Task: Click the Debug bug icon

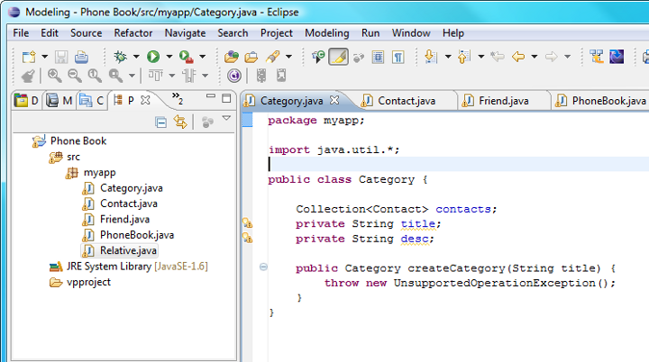Action: (x=121, y=57)
